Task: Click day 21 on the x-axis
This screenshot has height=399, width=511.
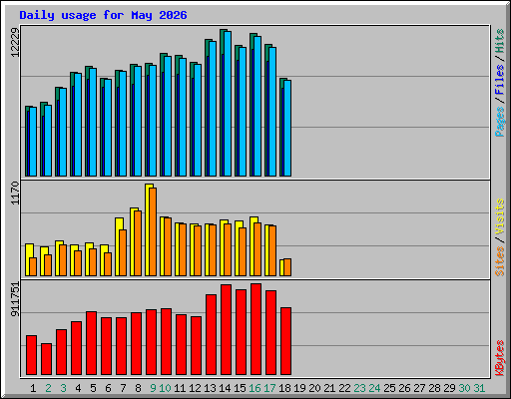Action: [329, 388]
